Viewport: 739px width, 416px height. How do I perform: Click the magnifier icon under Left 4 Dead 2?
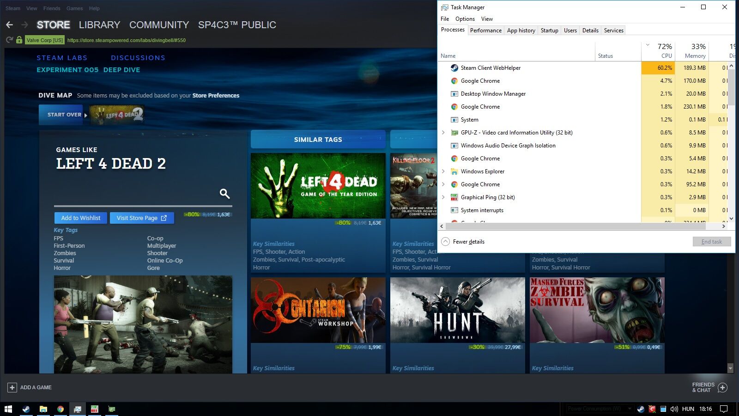[224, 193]
